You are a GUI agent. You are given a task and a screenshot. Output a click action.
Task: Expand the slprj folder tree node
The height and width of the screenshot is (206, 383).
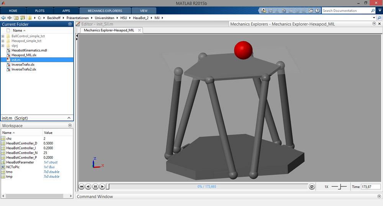click(3, 45)
